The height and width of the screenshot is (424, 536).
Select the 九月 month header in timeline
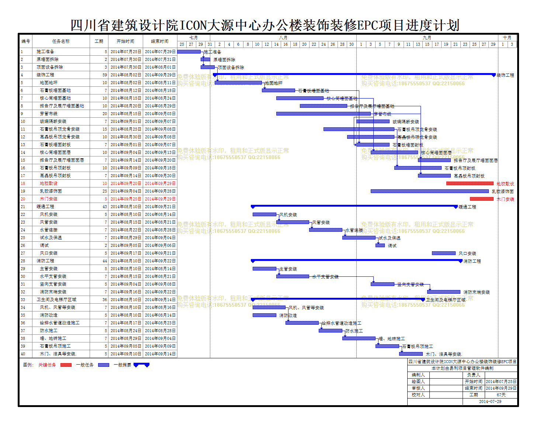pos(427,38)
